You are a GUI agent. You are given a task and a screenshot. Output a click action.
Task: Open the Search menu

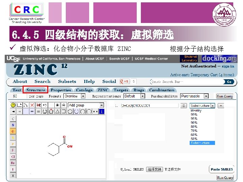point(43,82)
